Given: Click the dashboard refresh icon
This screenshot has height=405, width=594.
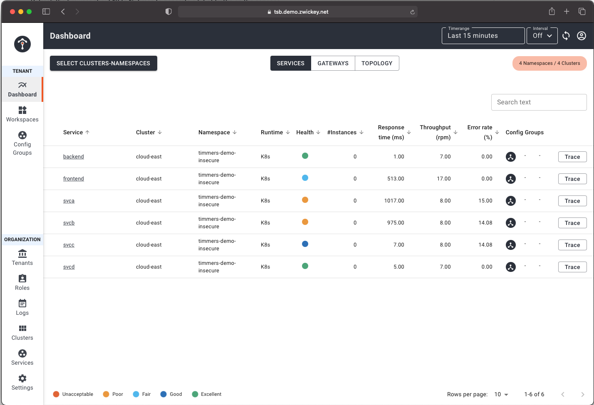Looking at the screenshot, I should [566, 36].
